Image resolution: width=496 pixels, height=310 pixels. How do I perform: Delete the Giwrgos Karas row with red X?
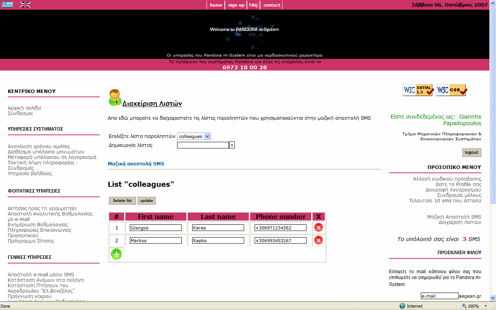click(x=319, y=227)
